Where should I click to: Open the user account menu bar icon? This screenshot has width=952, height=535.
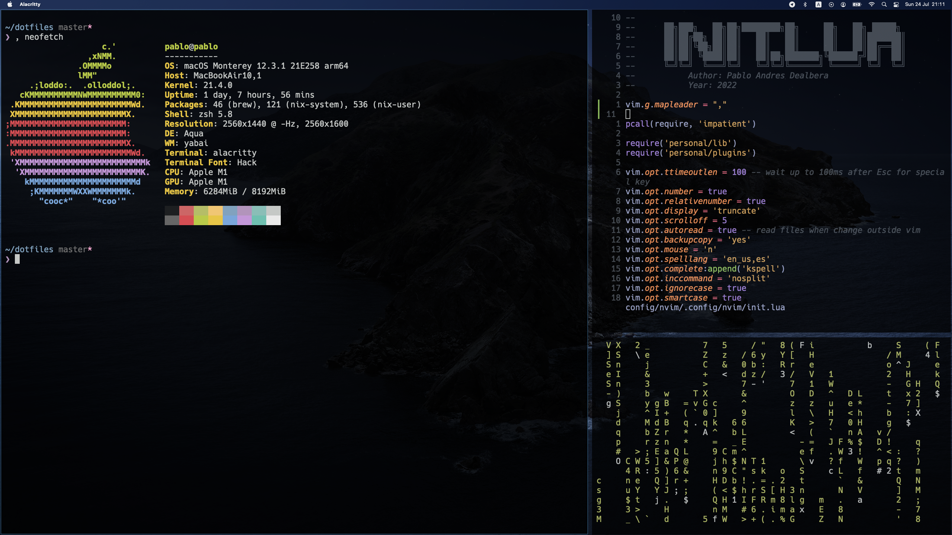click(x=843, y=4)
